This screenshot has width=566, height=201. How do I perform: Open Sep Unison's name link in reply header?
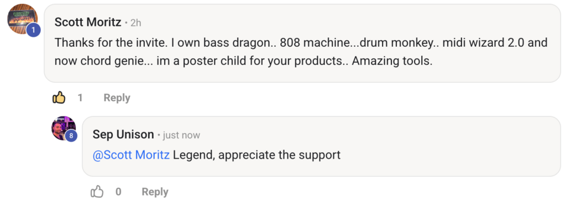click(123, 134)
